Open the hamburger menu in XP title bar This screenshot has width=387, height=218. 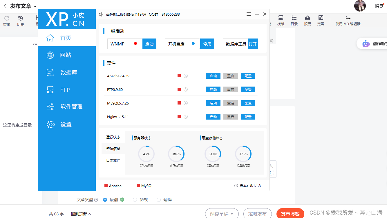249,14
